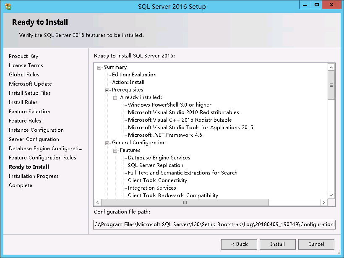
Task: Select the Install Setup Files step
Action: [x=30, y=93]
